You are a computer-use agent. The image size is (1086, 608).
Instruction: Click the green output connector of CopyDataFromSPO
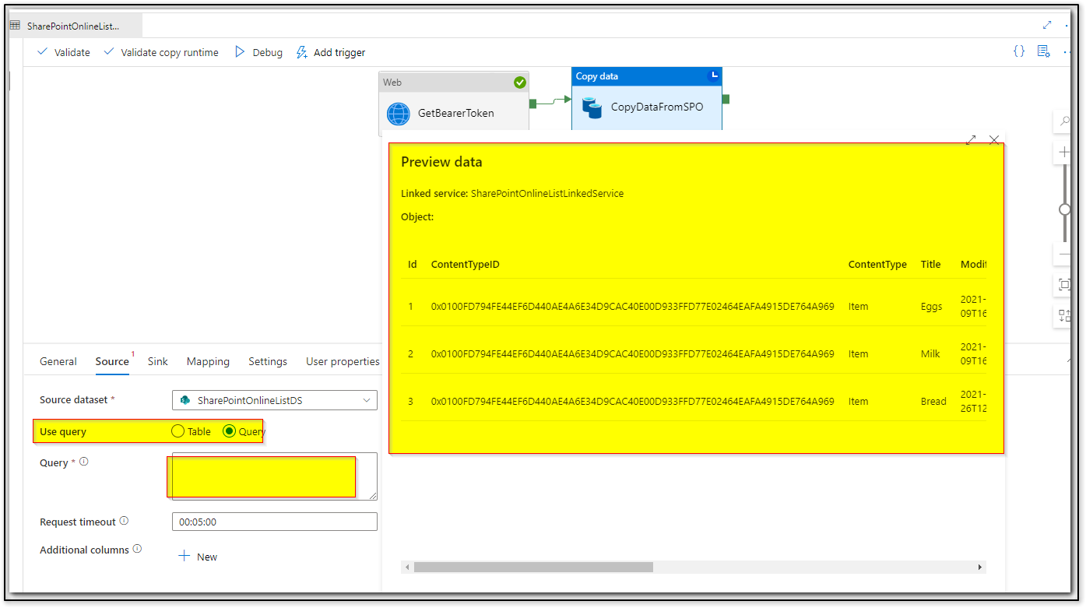(x=726, y=99)
